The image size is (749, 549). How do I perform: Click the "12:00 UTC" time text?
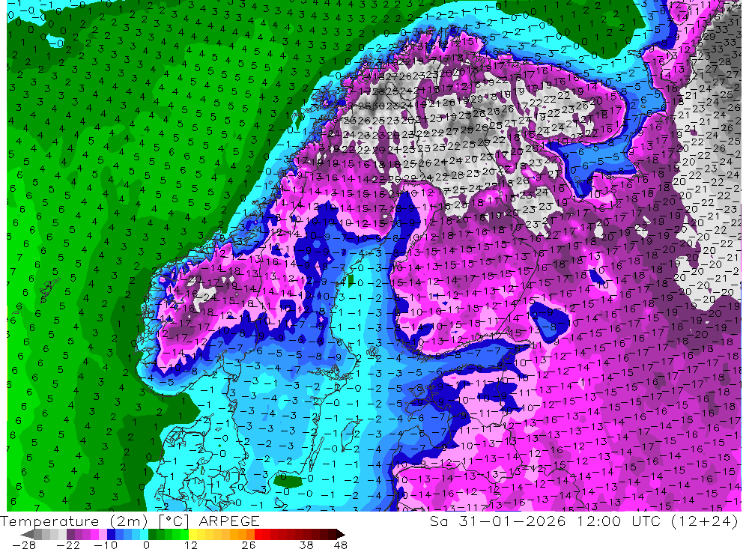(x=620, y=521)
